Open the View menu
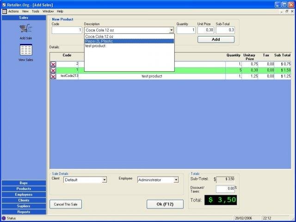Image resolution: width=296 pixels, height=222 pixels. click(25, 11)
